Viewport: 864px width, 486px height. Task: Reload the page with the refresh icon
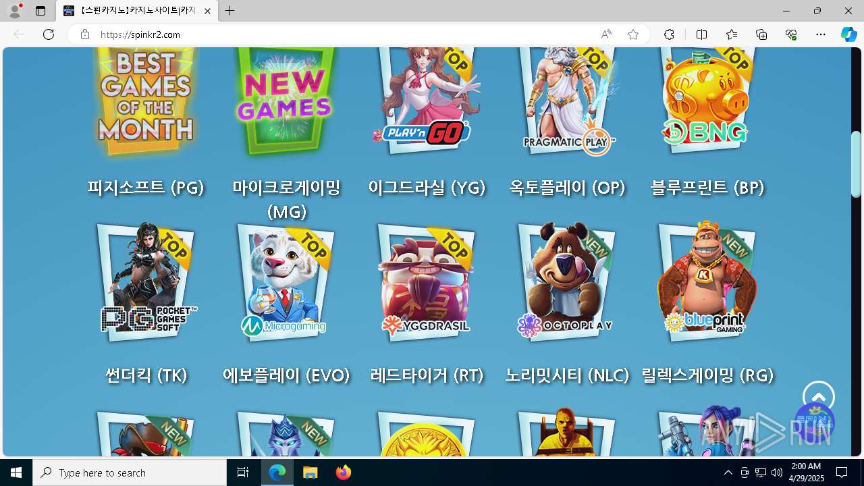click(x=49, y=34)
